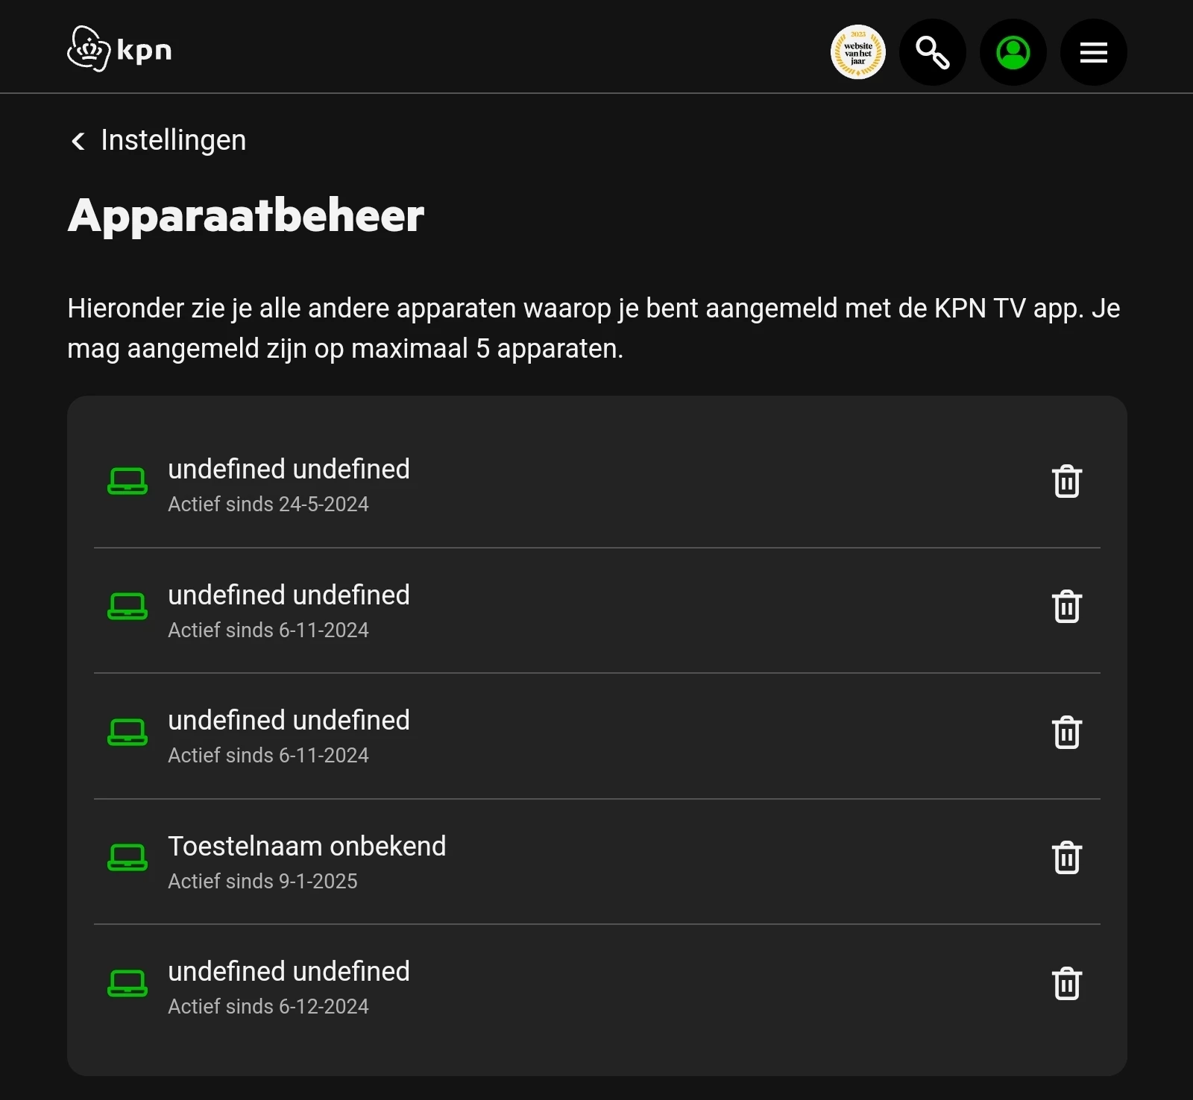Select the 'Actief sinds 24-5-2024' text
Image resolution: width=1193 pixels, height=1100 pixels.
click(268, 505)
